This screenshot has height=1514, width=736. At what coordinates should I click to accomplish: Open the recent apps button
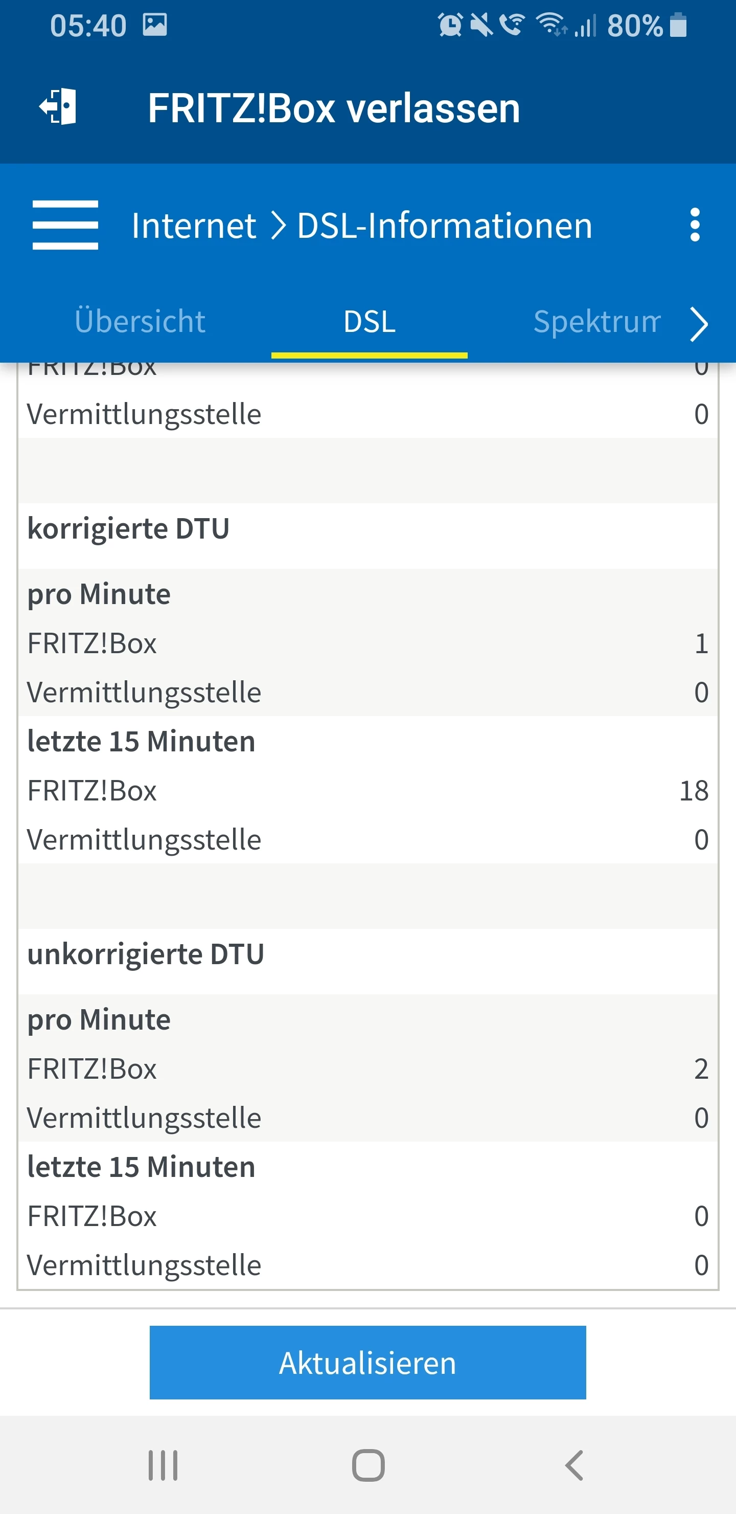click(163, 1465)
